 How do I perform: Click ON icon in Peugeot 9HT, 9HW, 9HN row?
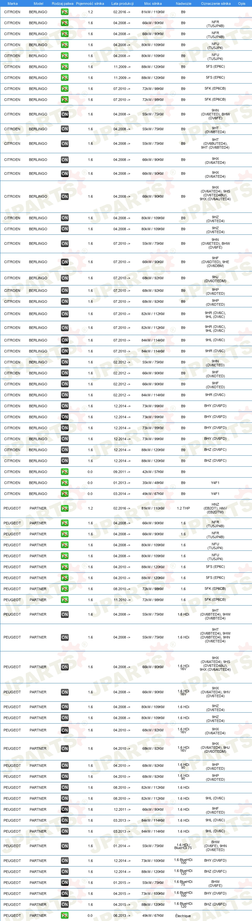(x=65, y=638)
